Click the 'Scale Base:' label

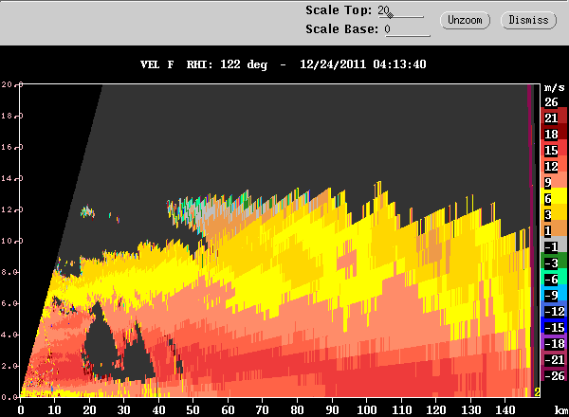341,29
